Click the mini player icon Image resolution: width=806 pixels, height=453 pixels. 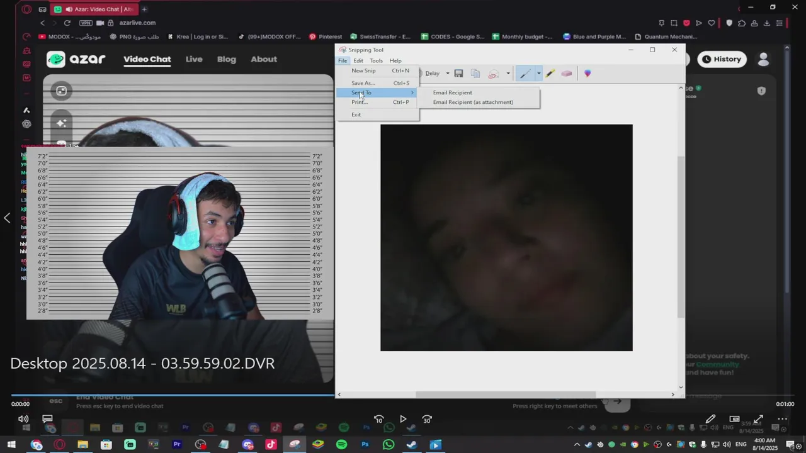(x=734, y=419)
